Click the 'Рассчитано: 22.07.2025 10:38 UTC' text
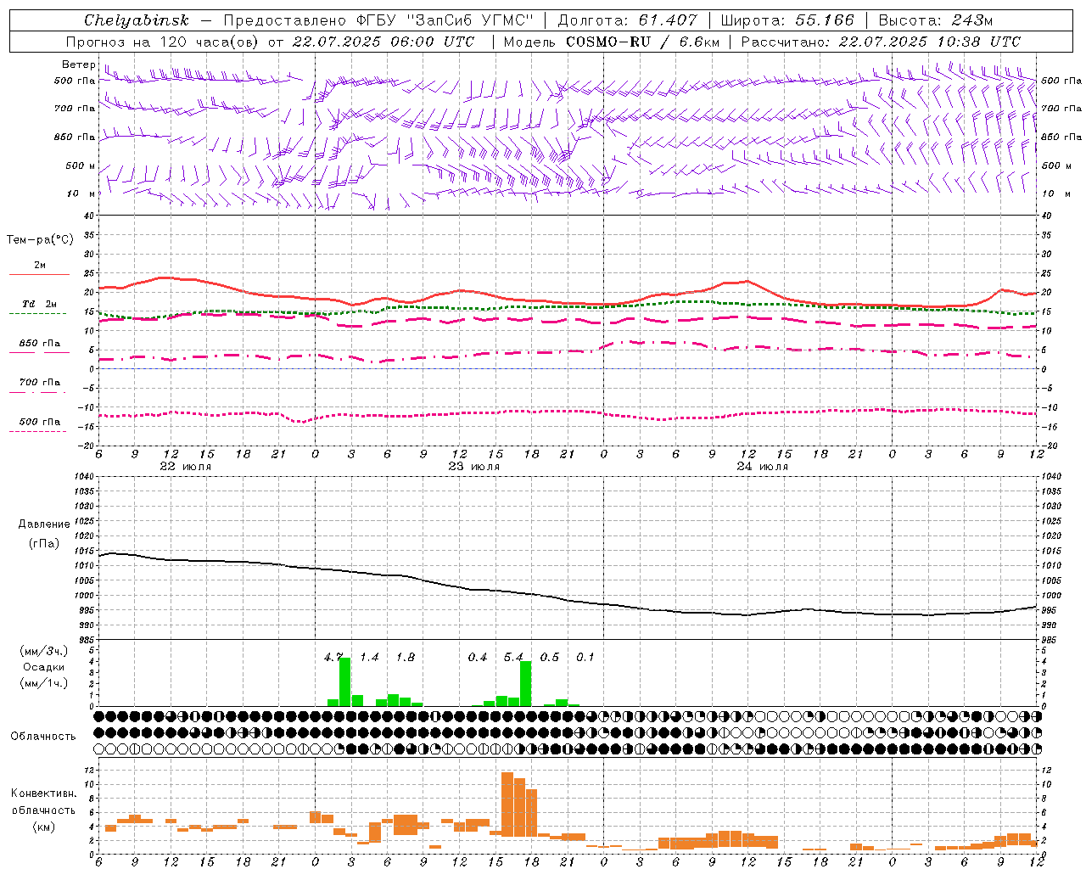Screen dimensions: 1086x869 click(x=881, y=41)
